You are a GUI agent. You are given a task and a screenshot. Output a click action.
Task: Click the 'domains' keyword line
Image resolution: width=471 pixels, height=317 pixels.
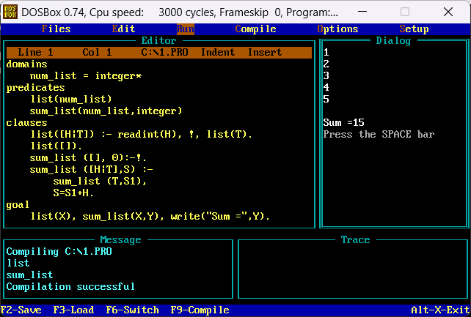[26, 64]
